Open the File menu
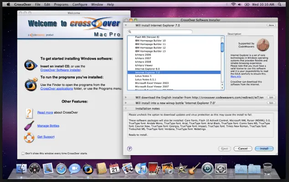Image resolution: width=289 pixels, height=182 pixels. point(37,5)
